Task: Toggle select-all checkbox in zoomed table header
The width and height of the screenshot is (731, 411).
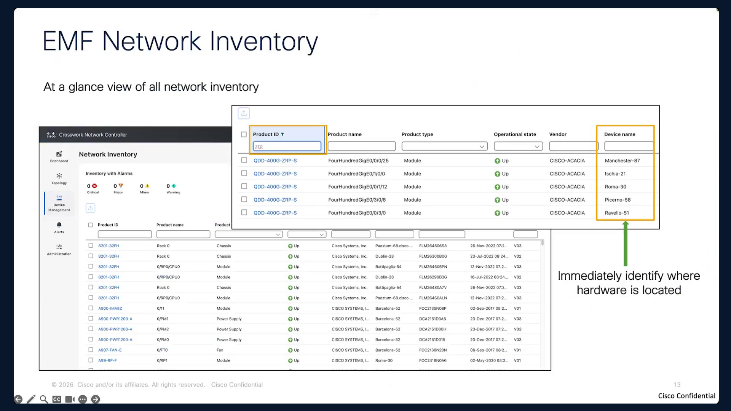Action: [x=244, y=134]
